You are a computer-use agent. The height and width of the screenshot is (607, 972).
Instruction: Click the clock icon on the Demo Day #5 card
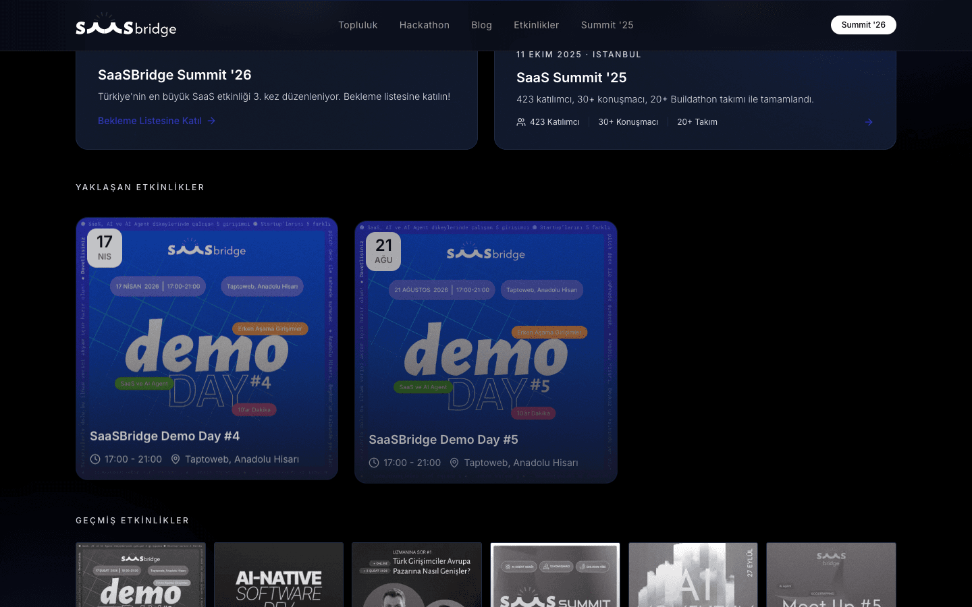(374, 463)
